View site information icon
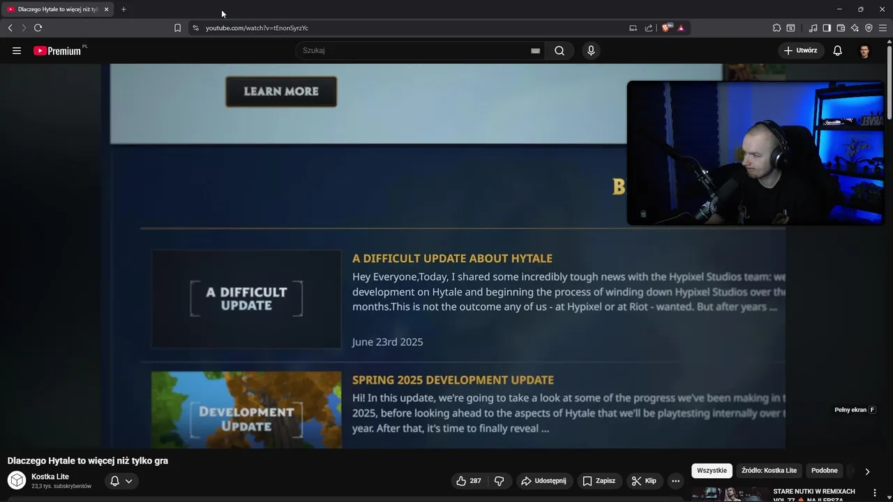893x502 pixels. click(x=195, y=28)
